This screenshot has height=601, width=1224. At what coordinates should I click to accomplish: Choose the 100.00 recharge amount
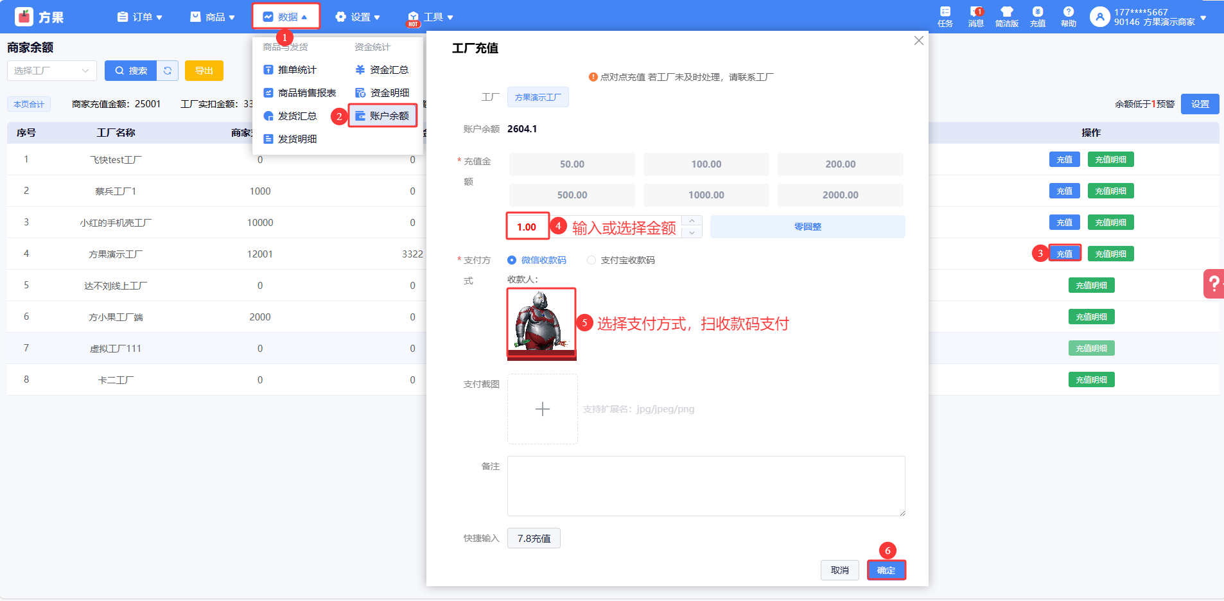coord(706,164)
